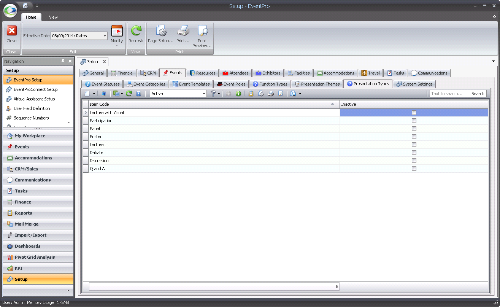
Task: Click the grid page setup gear icon
Action: (261, 94)
